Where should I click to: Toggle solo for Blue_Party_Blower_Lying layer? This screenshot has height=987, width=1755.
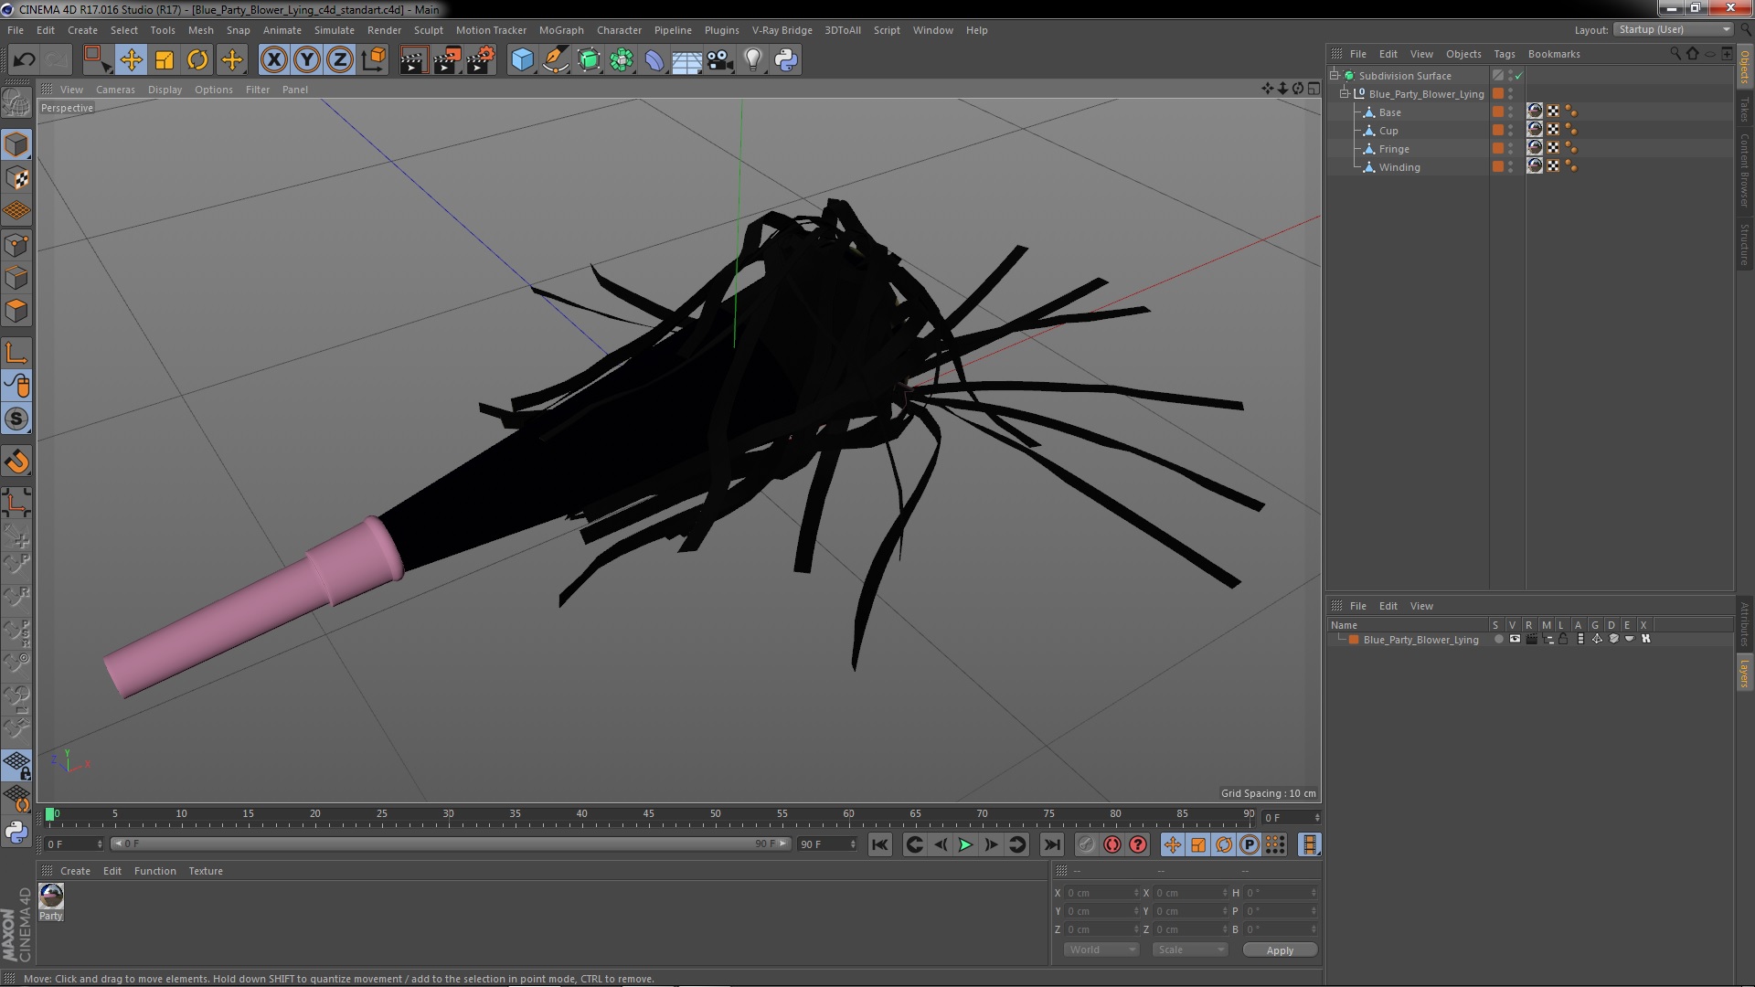[1498, 640]
